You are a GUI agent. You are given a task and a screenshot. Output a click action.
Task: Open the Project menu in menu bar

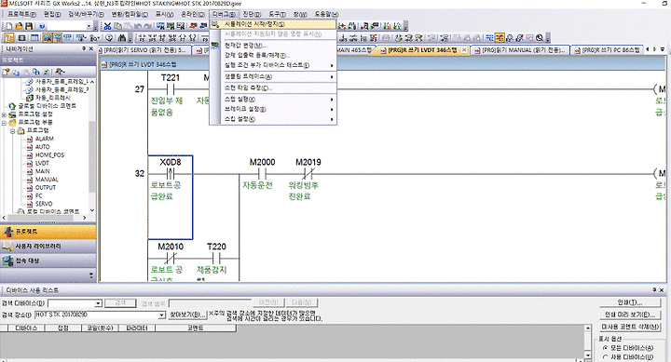point(21,14)
